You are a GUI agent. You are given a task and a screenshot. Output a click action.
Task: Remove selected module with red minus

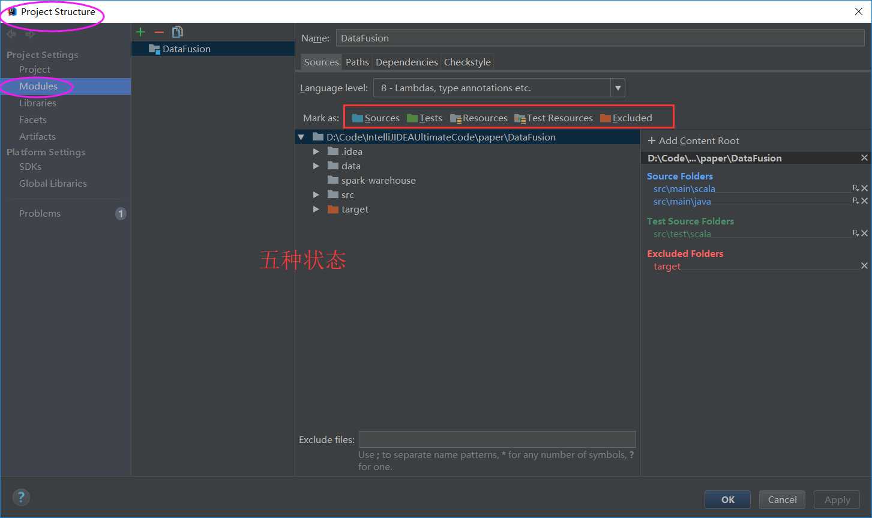click(x=159, y=32)
